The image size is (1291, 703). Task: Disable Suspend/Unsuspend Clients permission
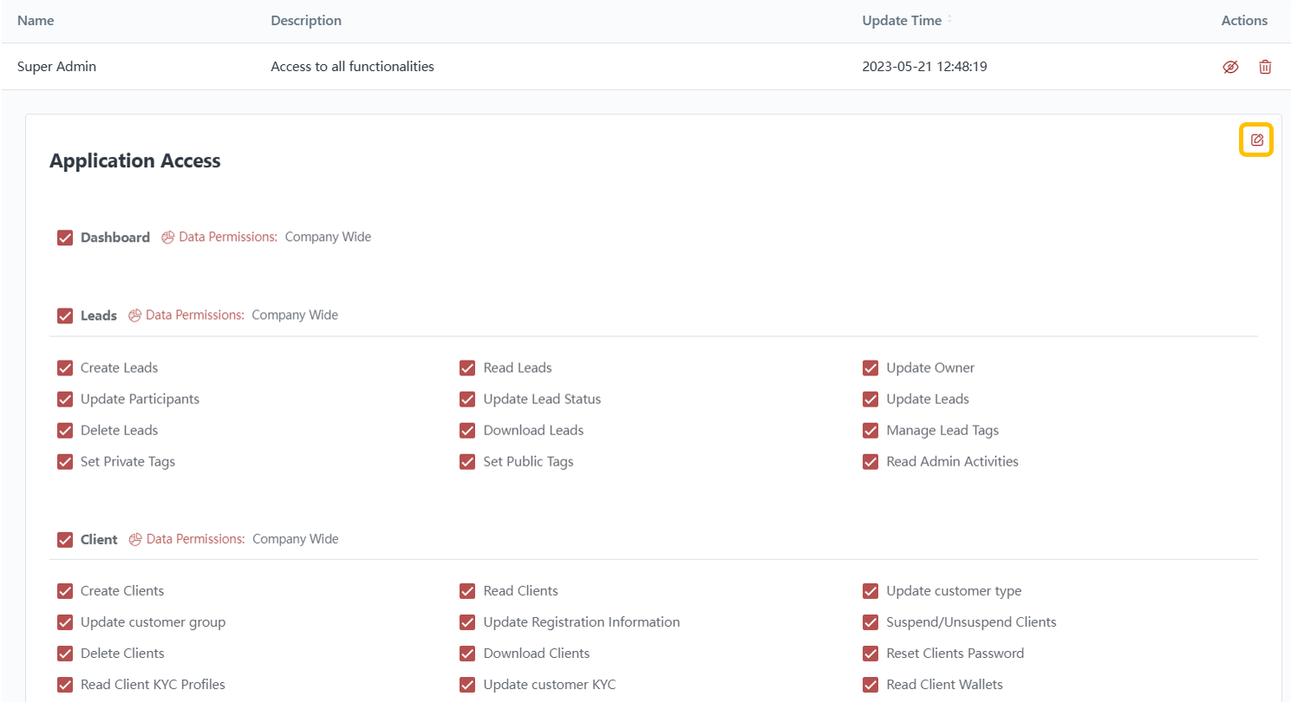870,622
